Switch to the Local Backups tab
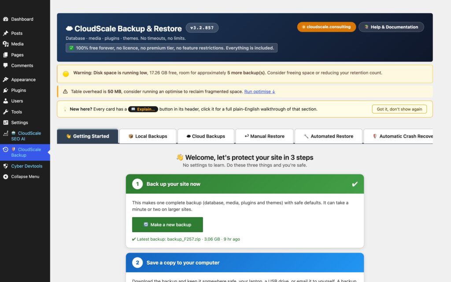This screenshot has height=282, width=451. click(148, 136)
